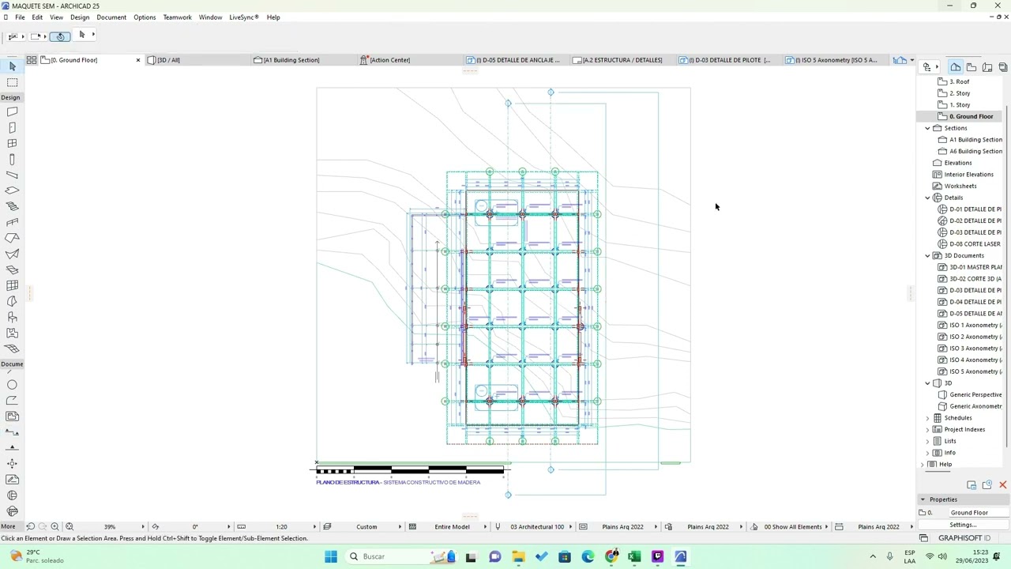Open the Design menu
Screen dimensions: 1011x569
[x=80, y=17]
